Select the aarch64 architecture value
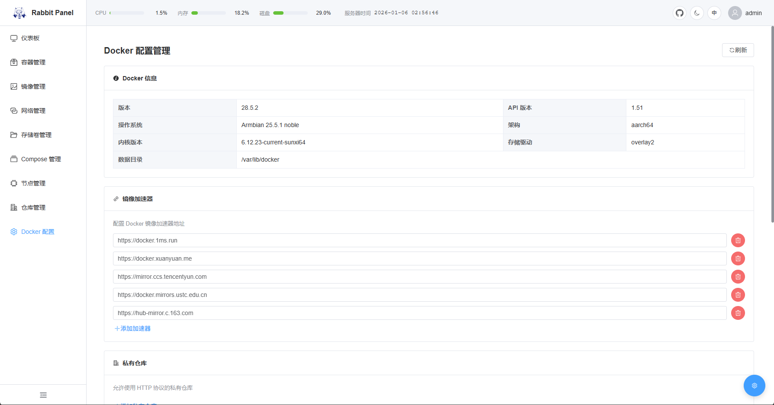 (x=642, y=125)
